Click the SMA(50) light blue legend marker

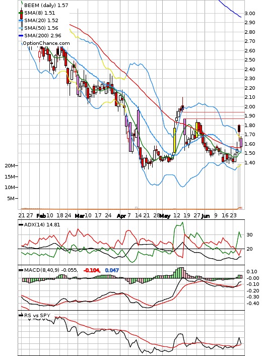(21, 28)
